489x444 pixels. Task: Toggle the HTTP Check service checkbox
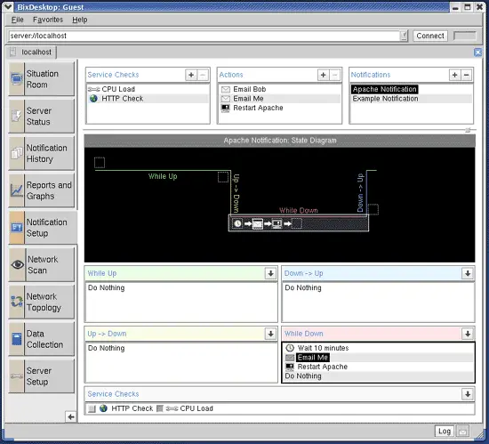click(92, 408)
